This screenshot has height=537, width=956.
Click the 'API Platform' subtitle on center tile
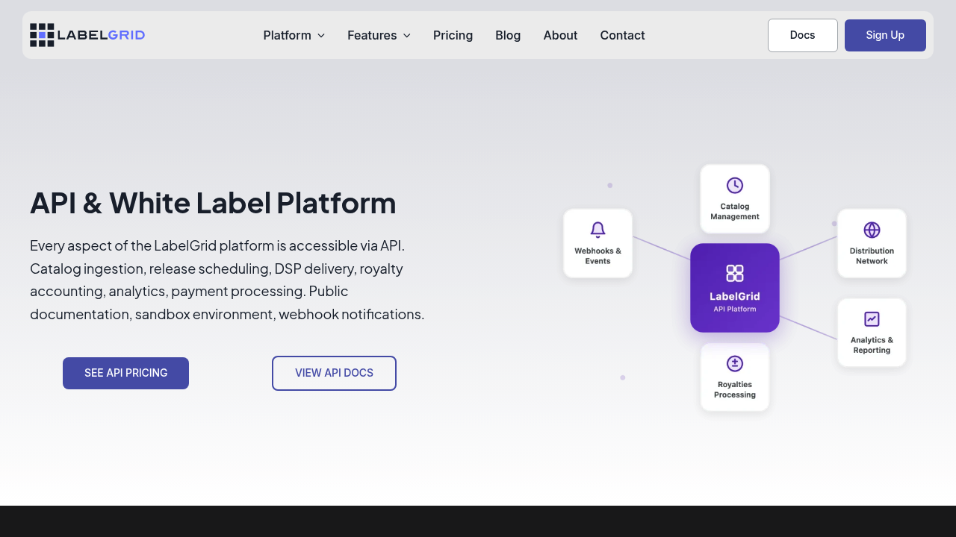point(735,309)
